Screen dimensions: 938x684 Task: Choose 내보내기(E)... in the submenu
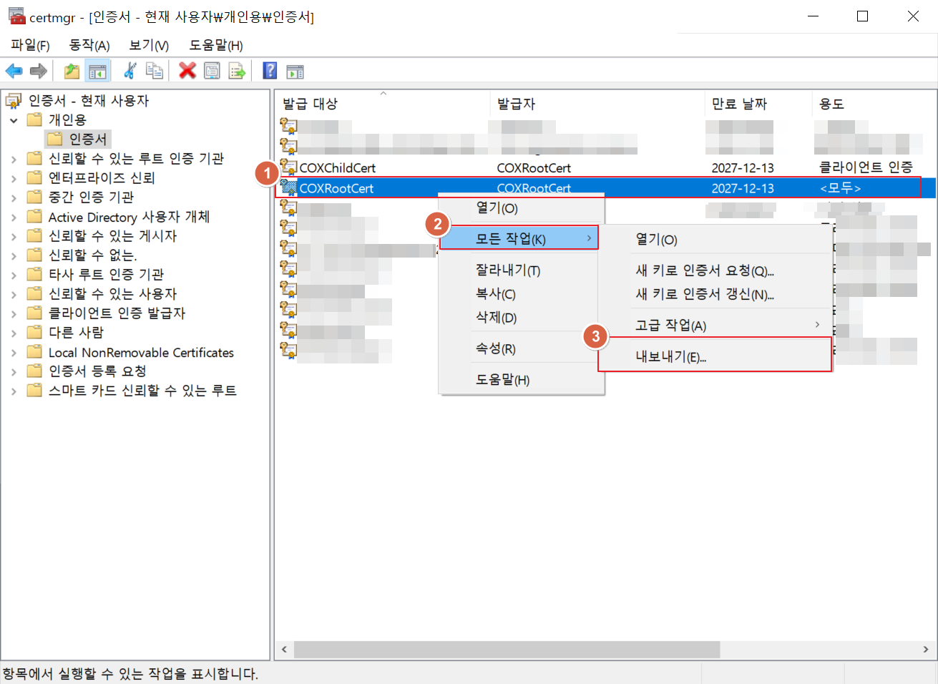coord(715,356)
